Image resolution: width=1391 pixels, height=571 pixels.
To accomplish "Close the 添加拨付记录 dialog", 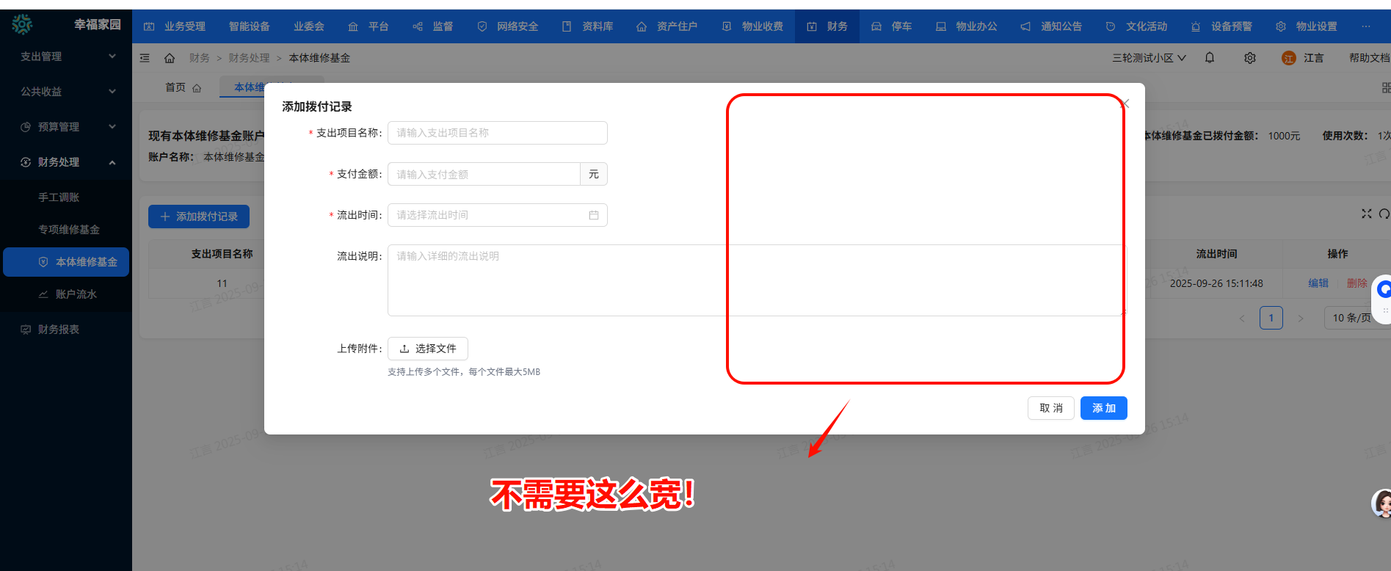I will pyautogui.click(x=1126, y=104).
